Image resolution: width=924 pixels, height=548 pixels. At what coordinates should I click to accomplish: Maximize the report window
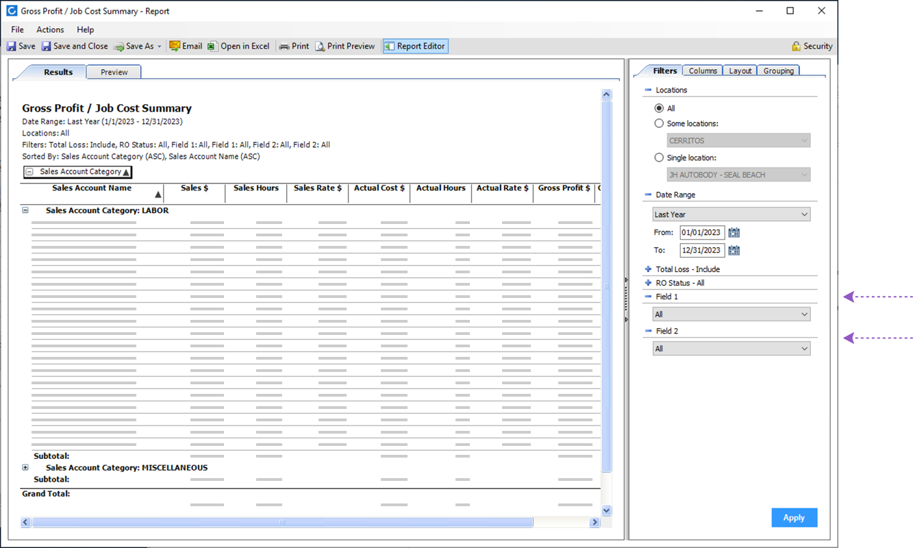[x=790, y=11]
